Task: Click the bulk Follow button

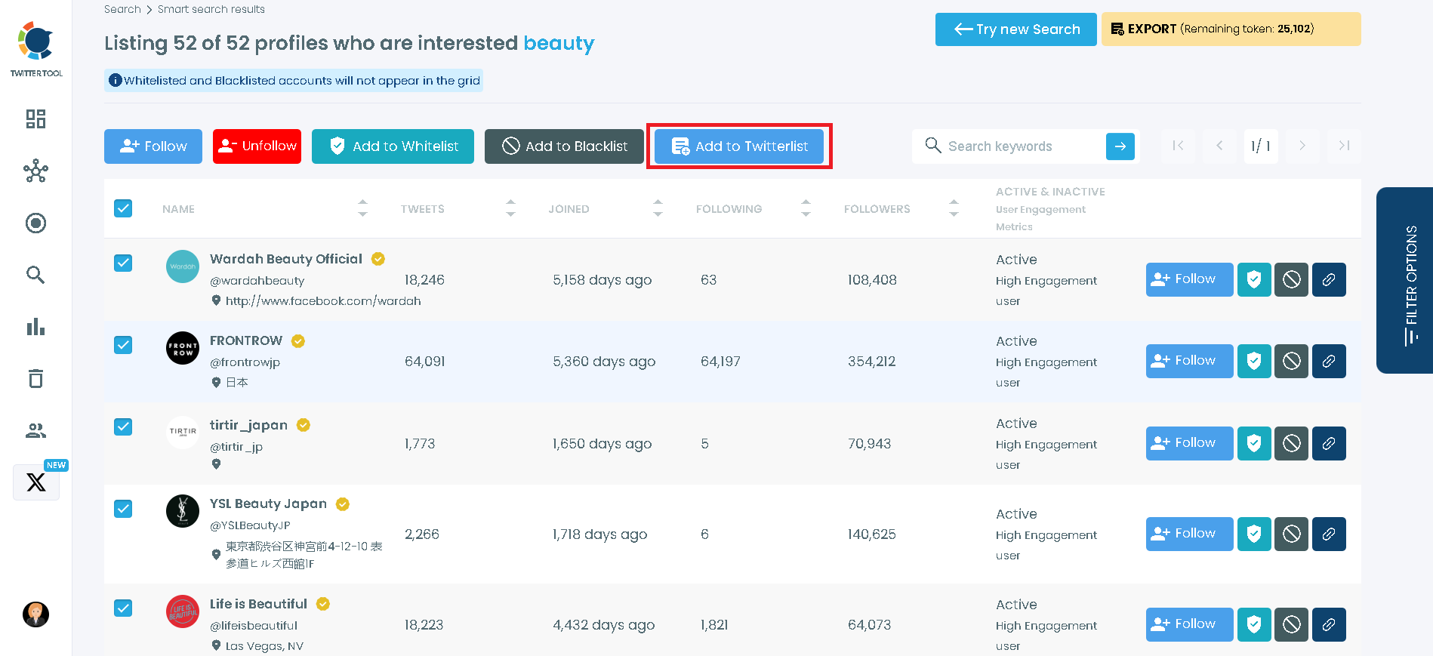Action: tap(153, 146)
